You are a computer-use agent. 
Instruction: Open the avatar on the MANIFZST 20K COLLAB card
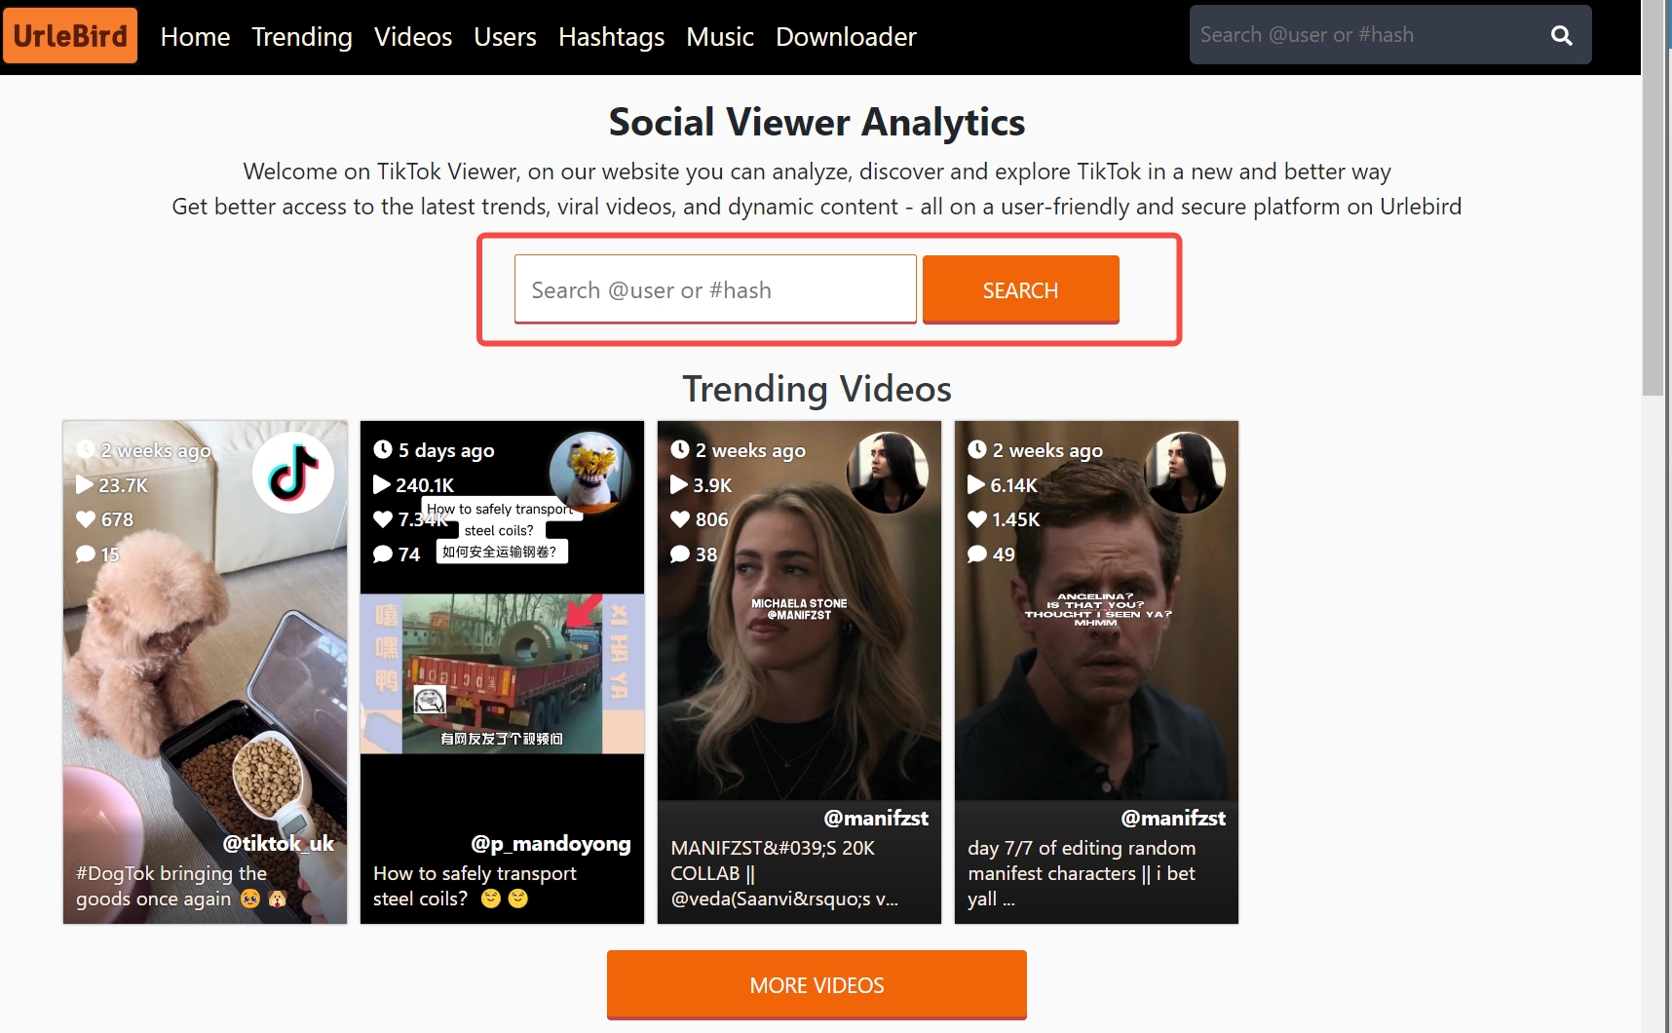point(888,473)
